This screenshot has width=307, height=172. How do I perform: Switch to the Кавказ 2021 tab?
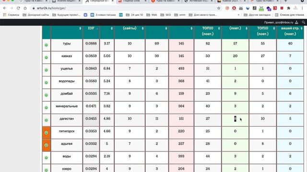[x=232, y=1]
